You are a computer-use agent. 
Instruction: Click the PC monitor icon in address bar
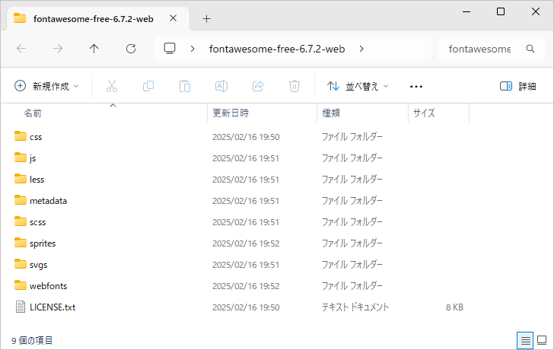click(170, 49)
